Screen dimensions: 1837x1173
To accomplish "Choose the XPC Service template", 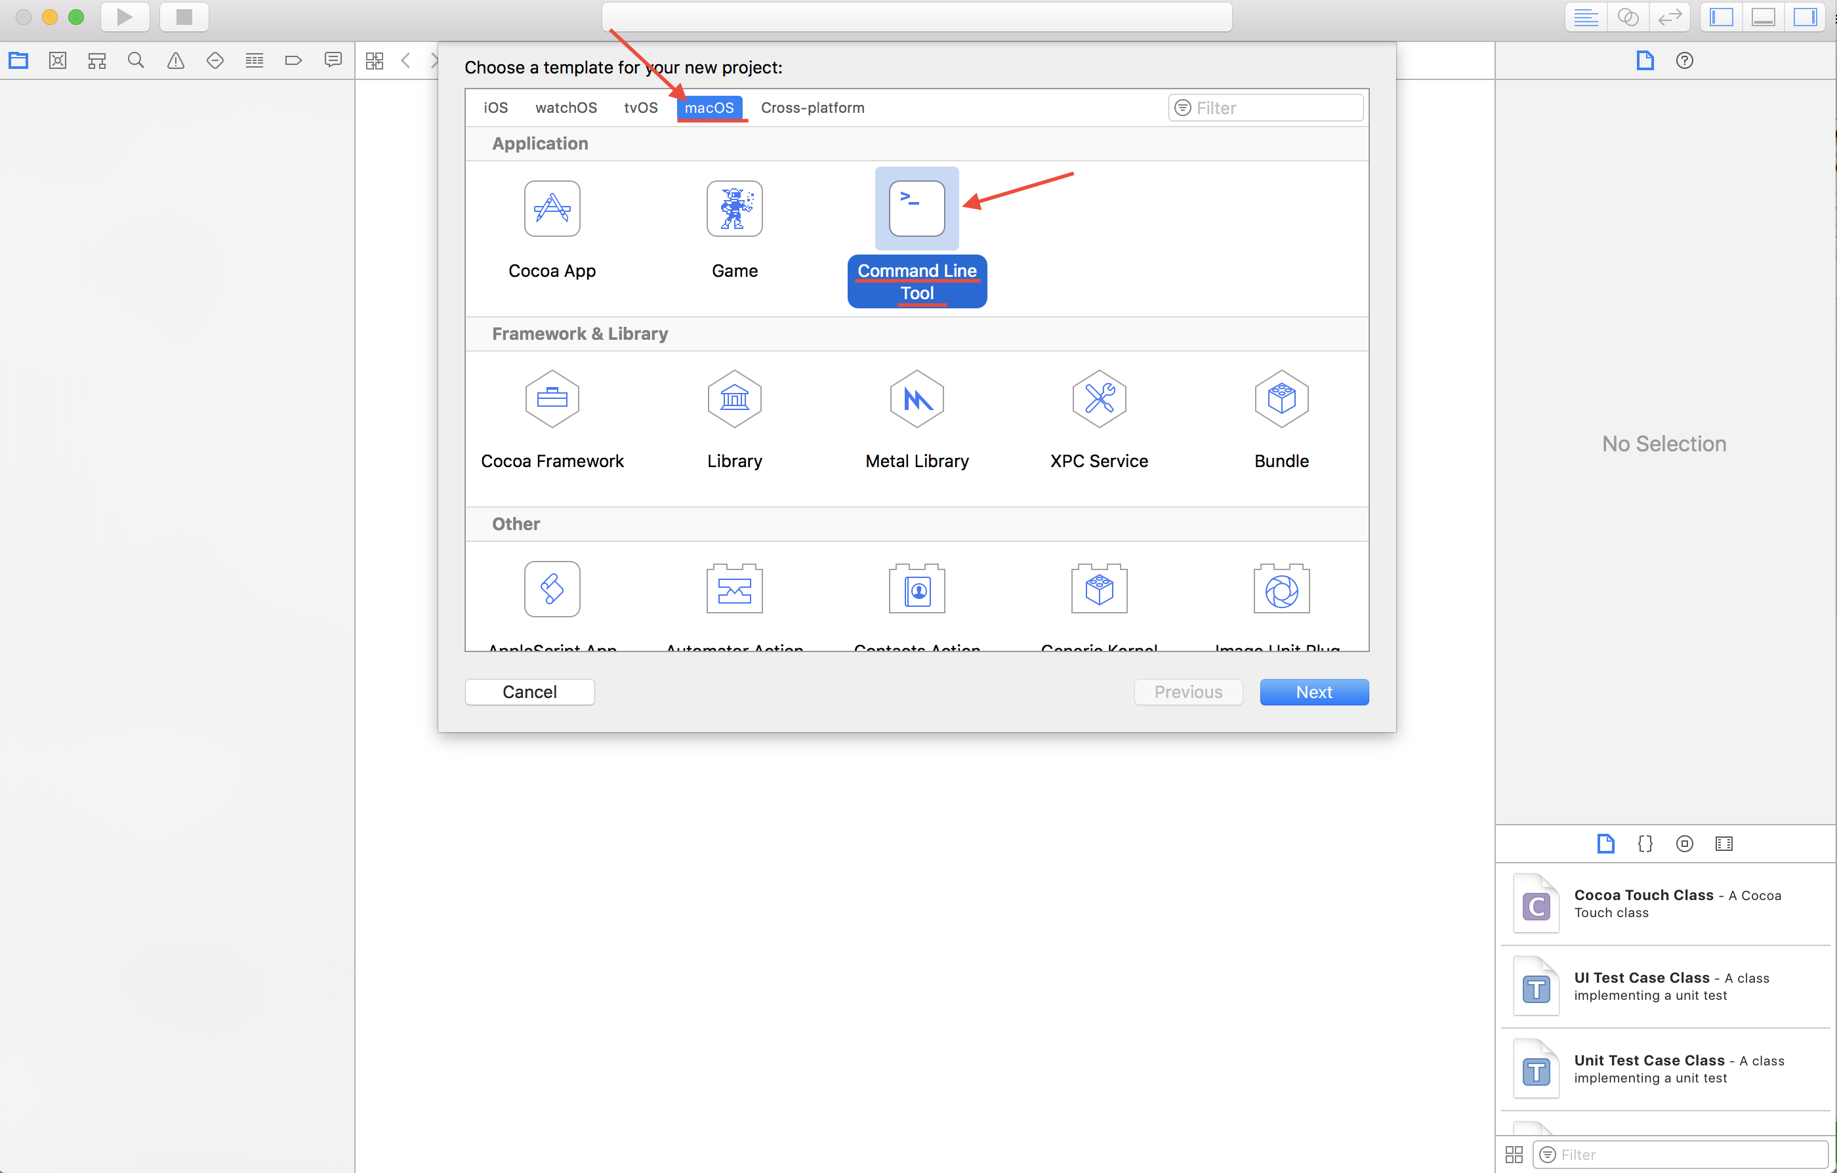I will pyautogui.click(x=1100, y=421).
